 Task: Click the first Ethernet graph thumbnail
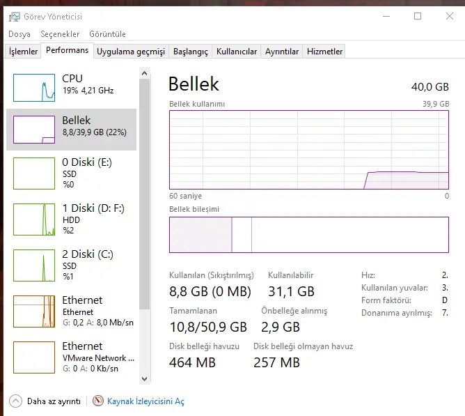coord(34,311)
